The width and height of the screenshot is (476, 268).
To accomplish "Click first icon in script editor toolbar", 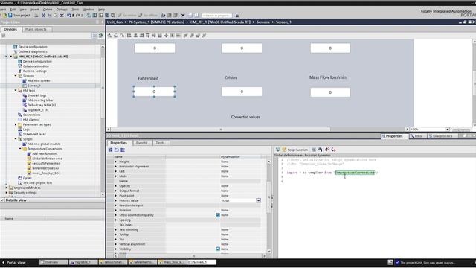I will [277, 150].
